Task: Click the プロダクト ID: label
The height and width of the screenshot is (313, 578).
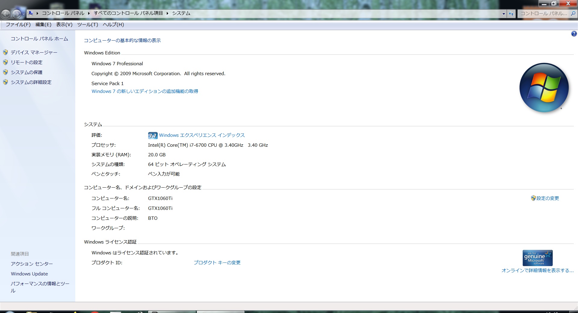Action: coord(107,263)
